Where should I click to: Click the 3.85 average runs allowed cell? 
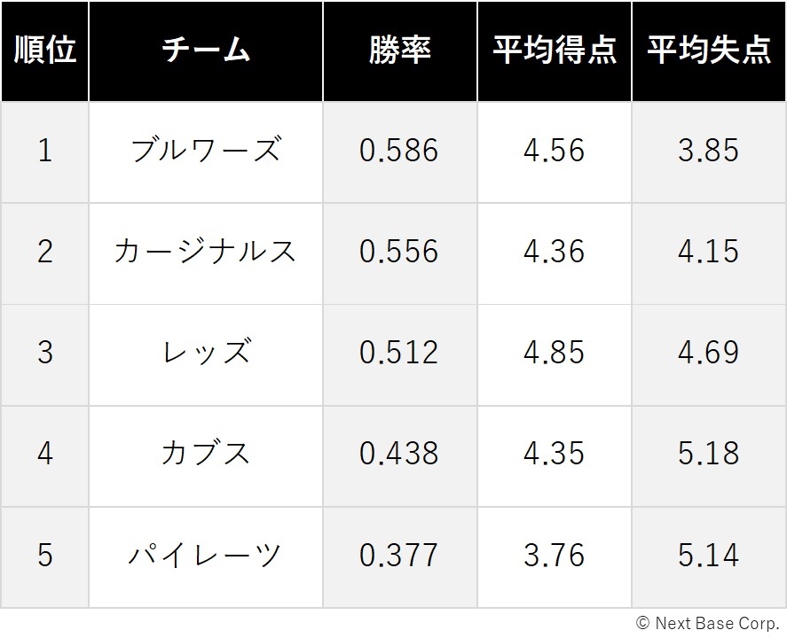click(x=709, y=152)
